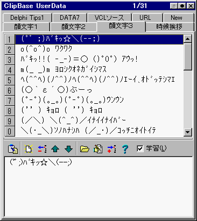Open file using yellow folder icon

85,149
